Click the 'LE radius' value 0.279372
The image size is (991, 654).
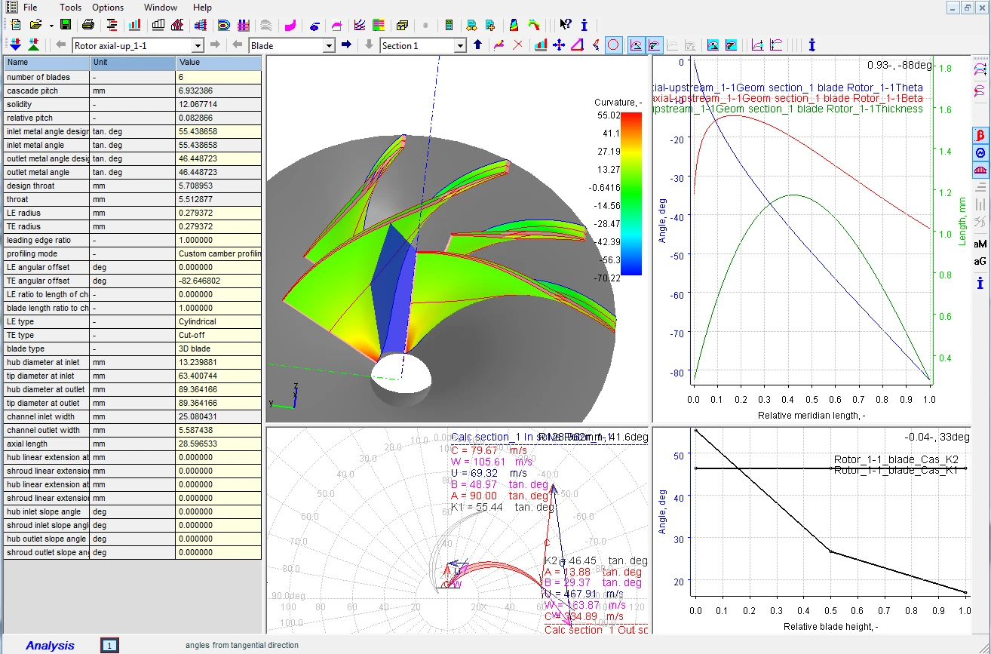219,213
